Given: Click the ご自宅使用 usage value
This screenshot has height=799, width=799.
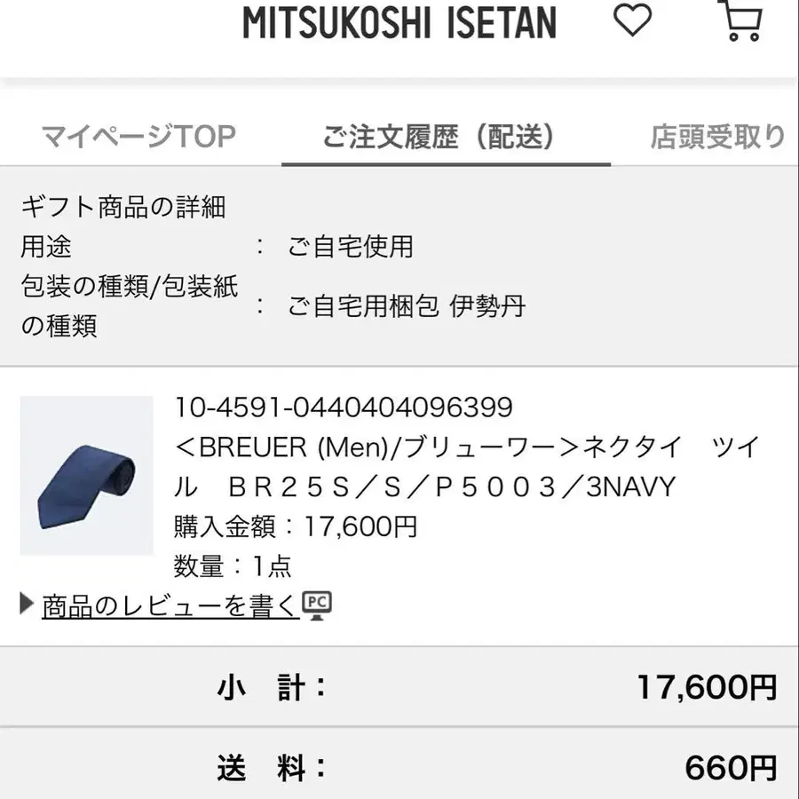Looking at the screenshot, I should click(x=351, y=246).
